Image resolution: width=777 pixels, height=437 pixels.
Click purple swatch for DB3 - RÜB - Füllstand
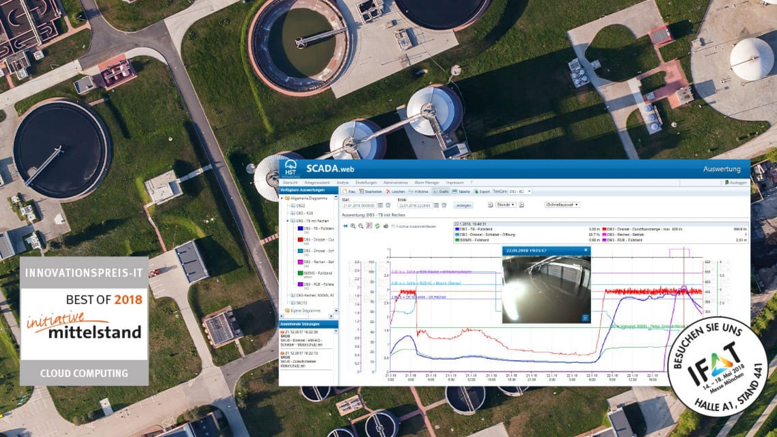(x=300, y=284)
